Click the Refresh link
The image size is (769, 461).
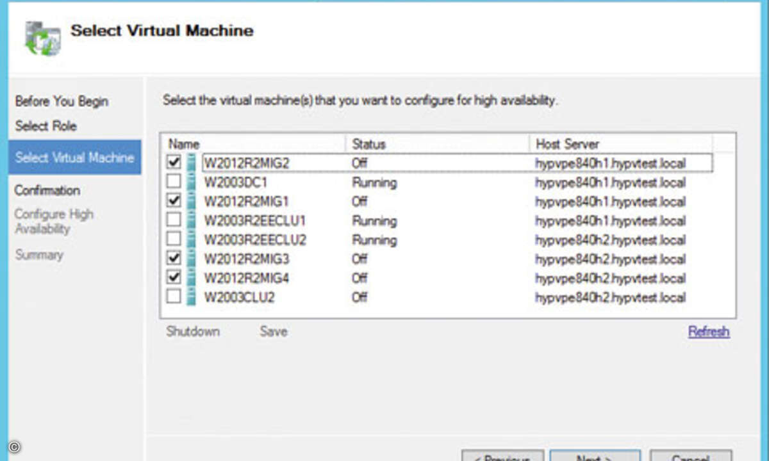coord(709,332)
